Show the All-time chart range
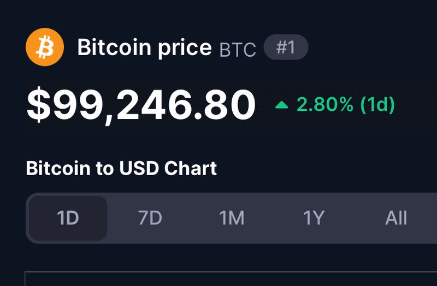 (395, 218)
